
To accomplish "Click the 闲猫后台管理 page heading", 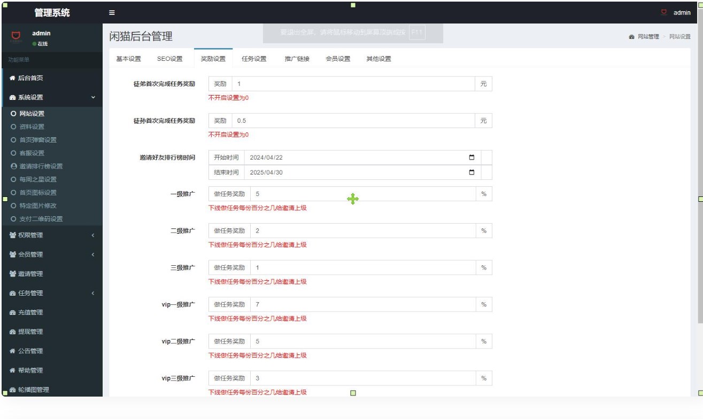I will (x=141, y=37).
